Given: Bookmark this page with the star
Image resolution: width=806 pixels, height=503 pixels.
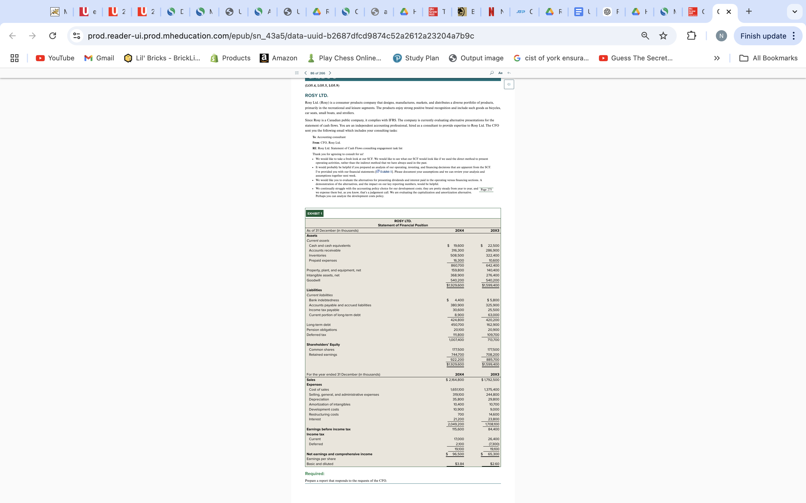Looking at the screenshot, I should point(663,36).
